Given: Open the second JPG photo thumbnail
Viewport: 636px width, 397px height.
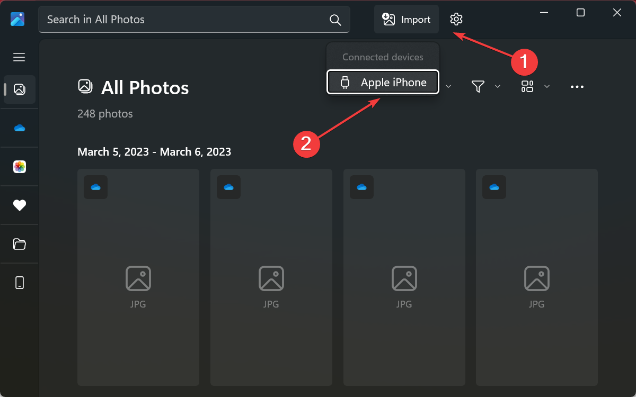Looking at the screenshot, I should [x=271, y=277].
